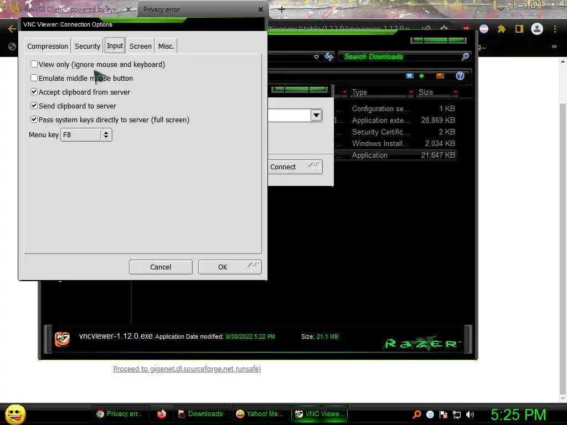The height and width of the screenshot is (425, 567).
Task: Show more bookmarks via double-chevron
Action: [554, 46]
